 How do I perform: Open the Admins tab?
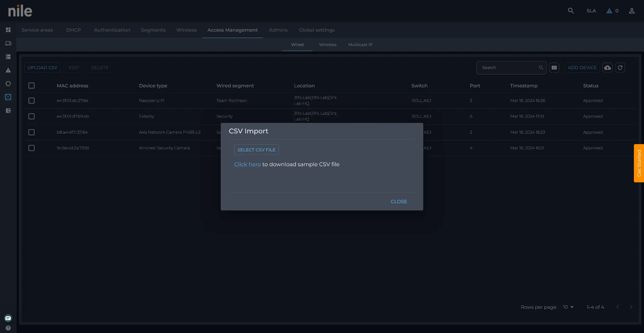coord(278,30)
